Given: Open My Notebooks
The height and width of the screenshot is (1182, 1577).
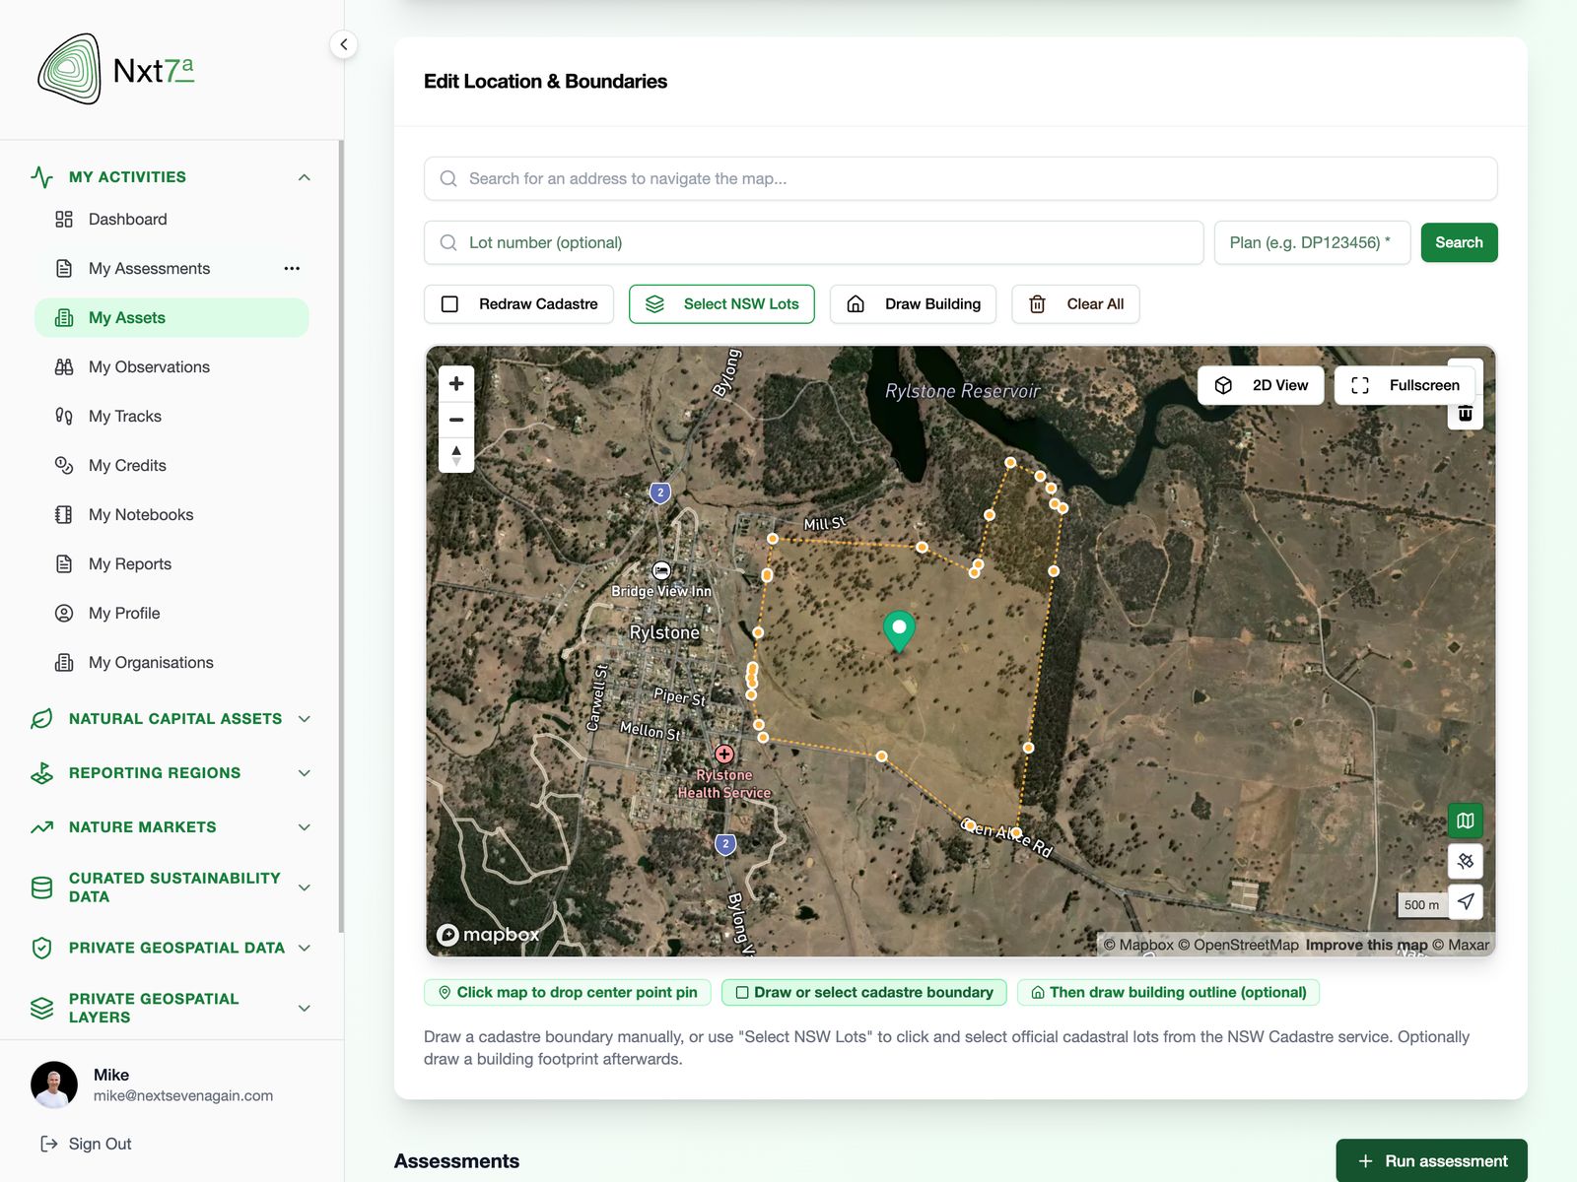Looking at the screenshot, I should (x=171, y=515).
